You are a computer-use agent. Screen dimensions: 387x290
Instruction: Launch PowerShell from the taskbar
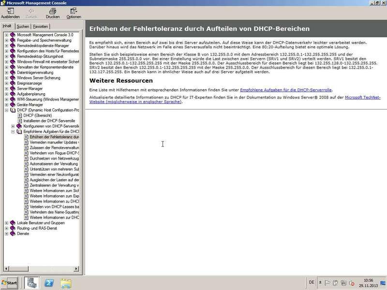[49, 283]
